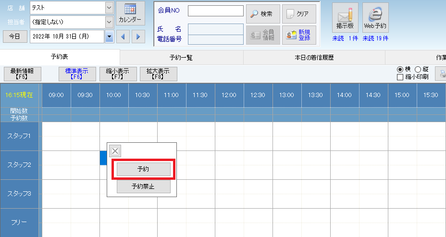Open the カレンダー calendar icon button
The width and height of the screenshot is (446, 237).
pyautogui.click(x=130, y=13)
